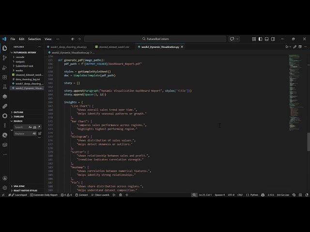Open the Source Control view
310x232 pixels.
5,58
